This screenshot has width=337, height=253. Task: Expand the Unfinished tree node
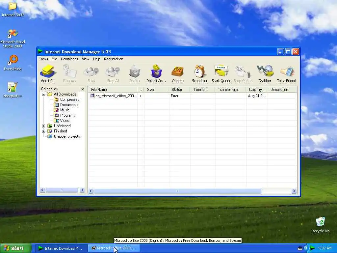tap(44, 126)
